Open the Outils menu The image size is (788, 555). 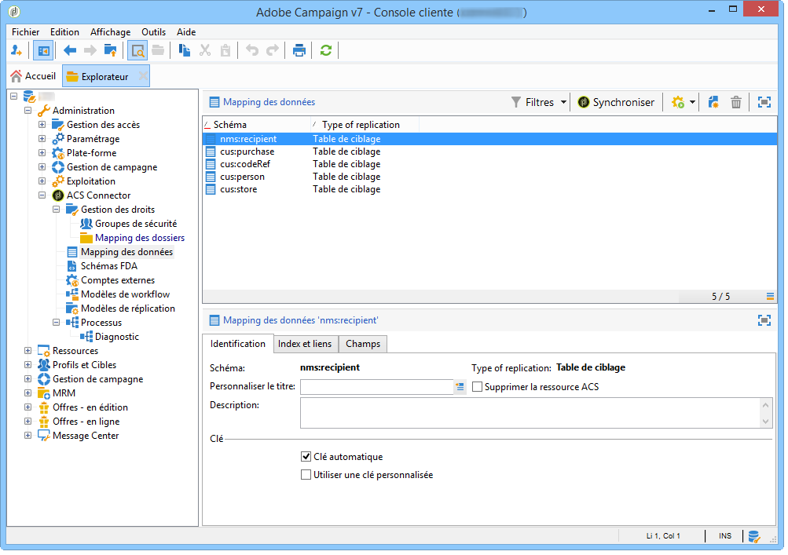point(153,32)
